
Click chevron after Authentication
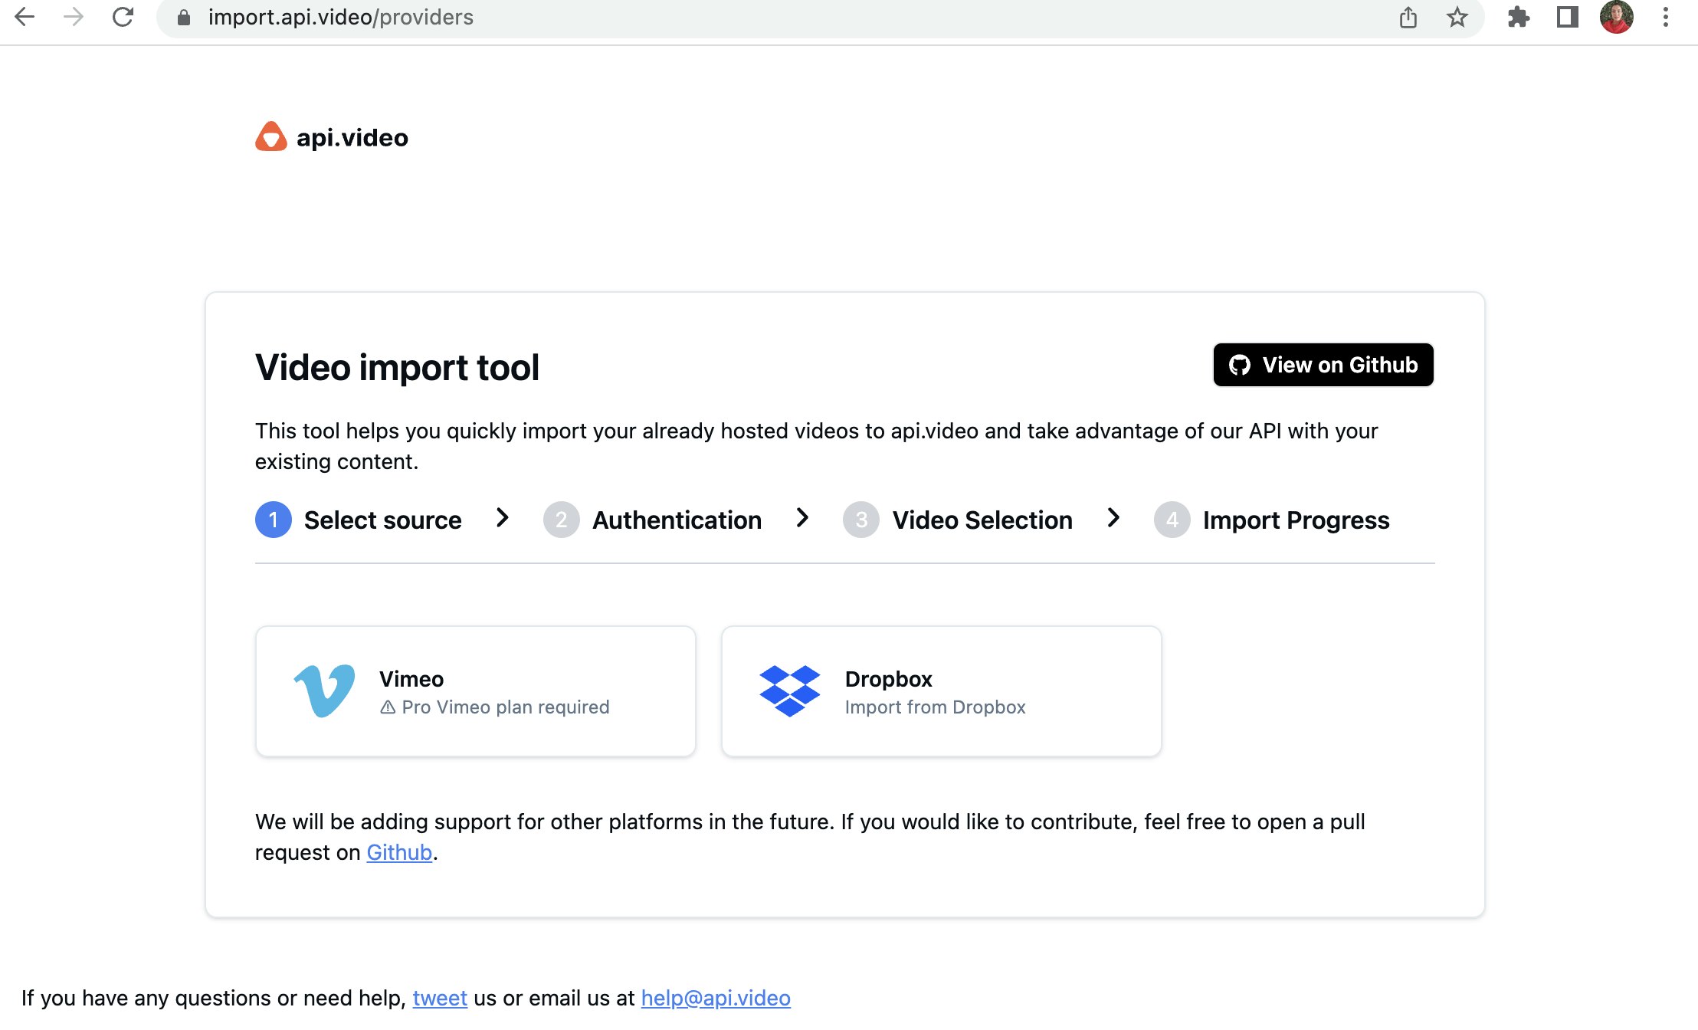click(802, 519)
